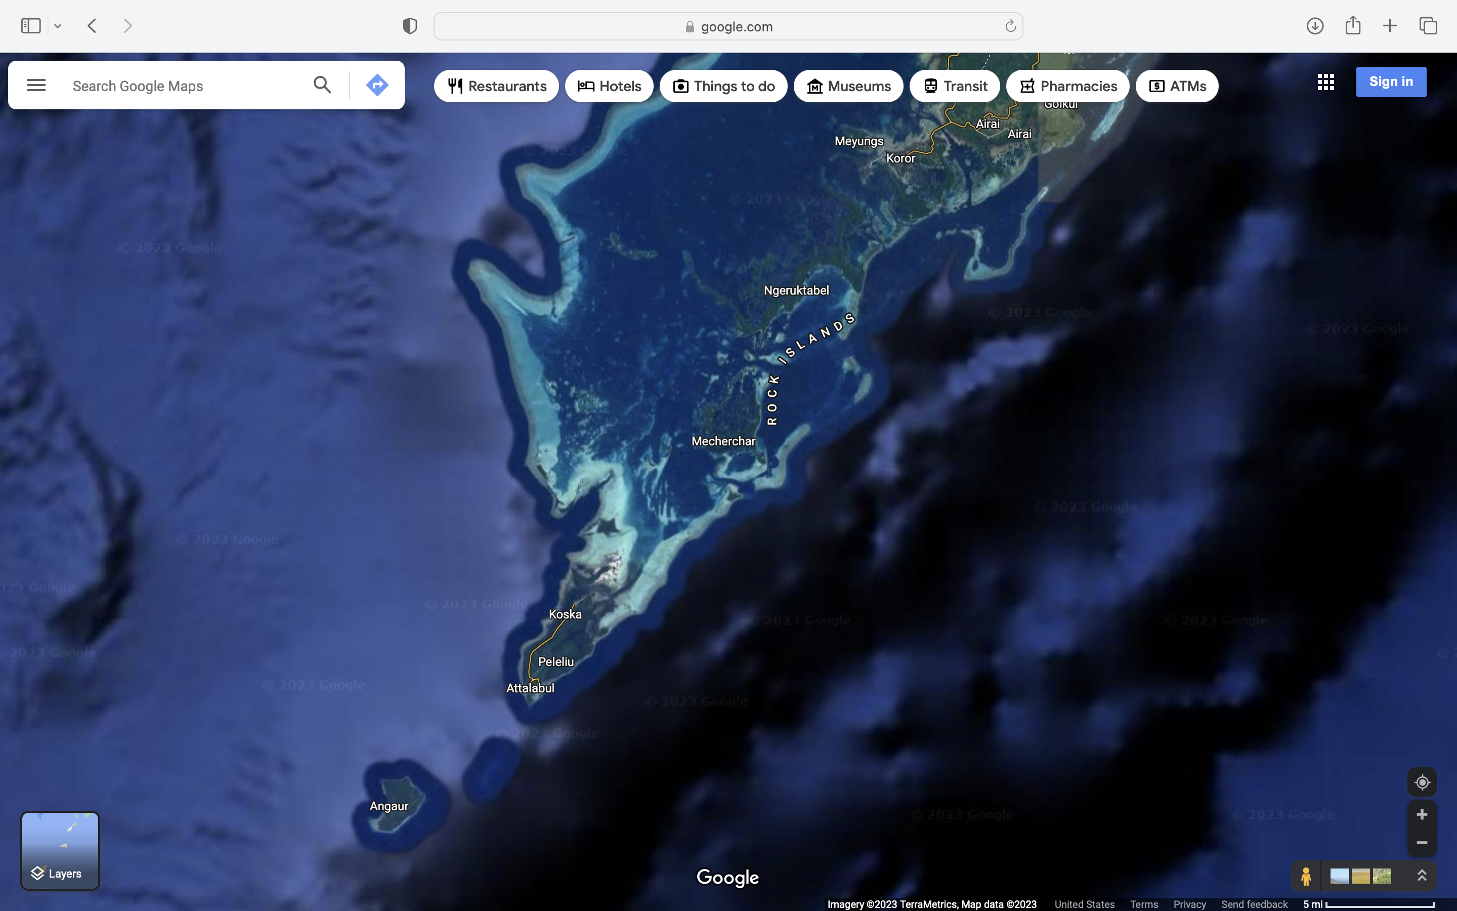Expand the imagery strip chevron

(1422, 876)
